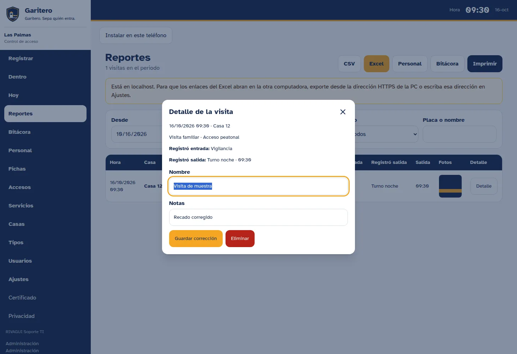Open the Hoy sidebar section
Image resolution: width=517 pixels, height=354 pixels.
[x=45, y=95]
